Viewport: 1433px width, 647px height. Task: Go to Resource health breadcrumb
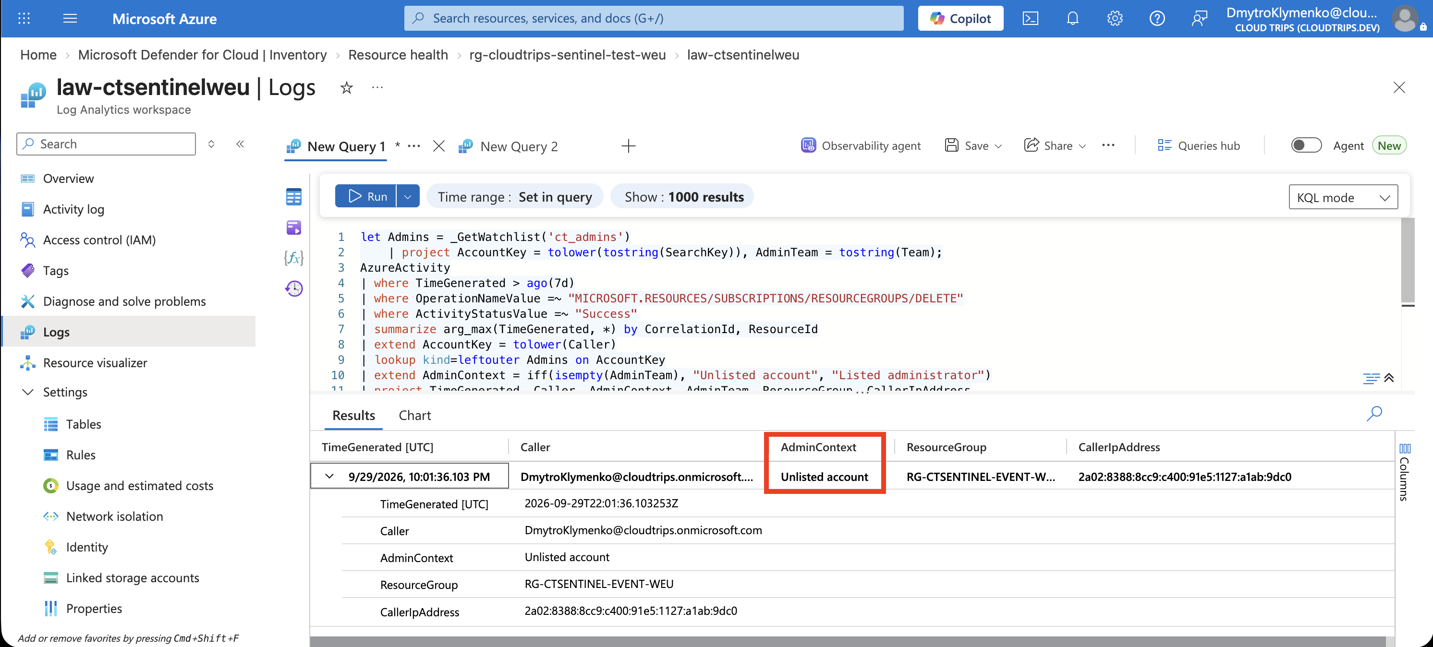coord(398,54)
